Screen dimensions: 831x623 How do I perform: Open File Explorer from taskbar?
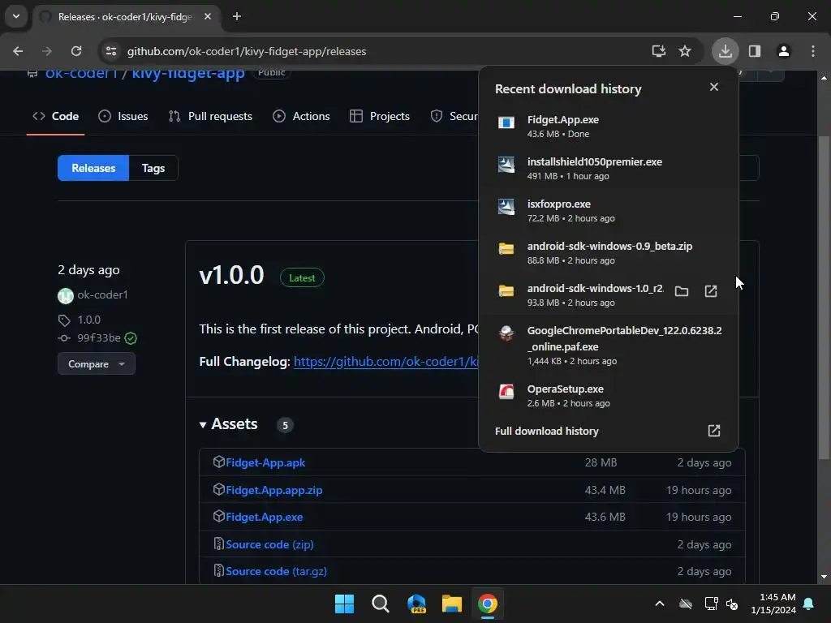click(452, 604)
